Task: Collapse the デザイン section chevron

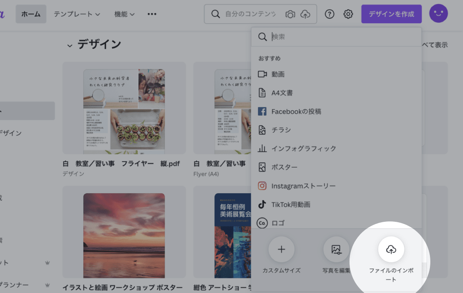Action: (69, 45)
